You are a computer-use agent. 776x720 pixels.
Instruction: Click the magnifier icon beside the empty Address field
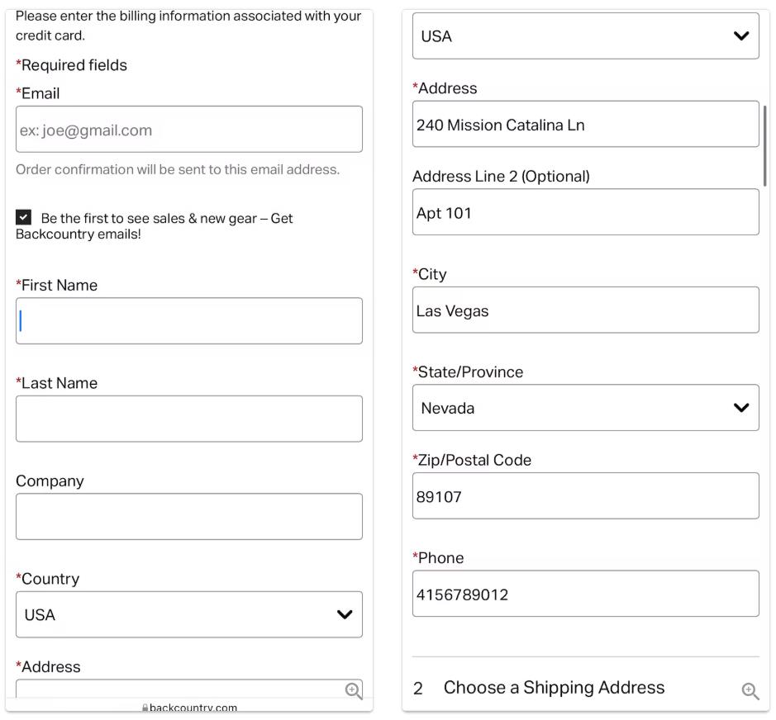tap(353, 691)
